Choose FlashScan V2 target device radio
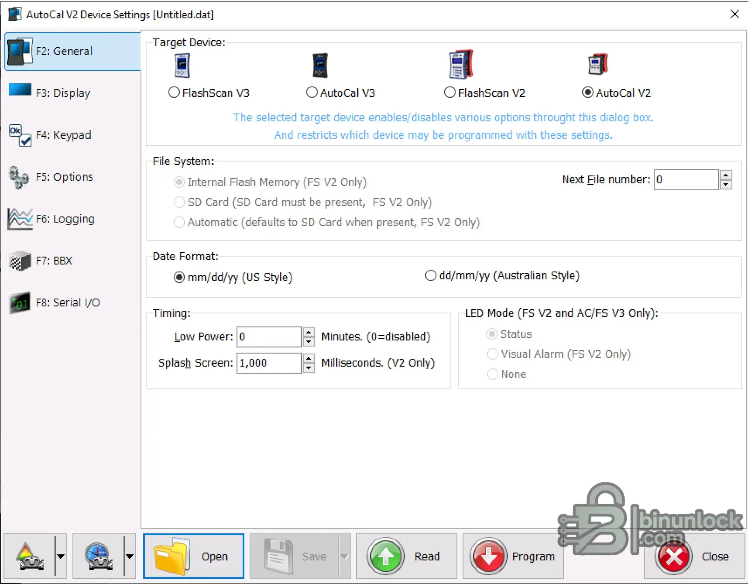 click(485, 93)
